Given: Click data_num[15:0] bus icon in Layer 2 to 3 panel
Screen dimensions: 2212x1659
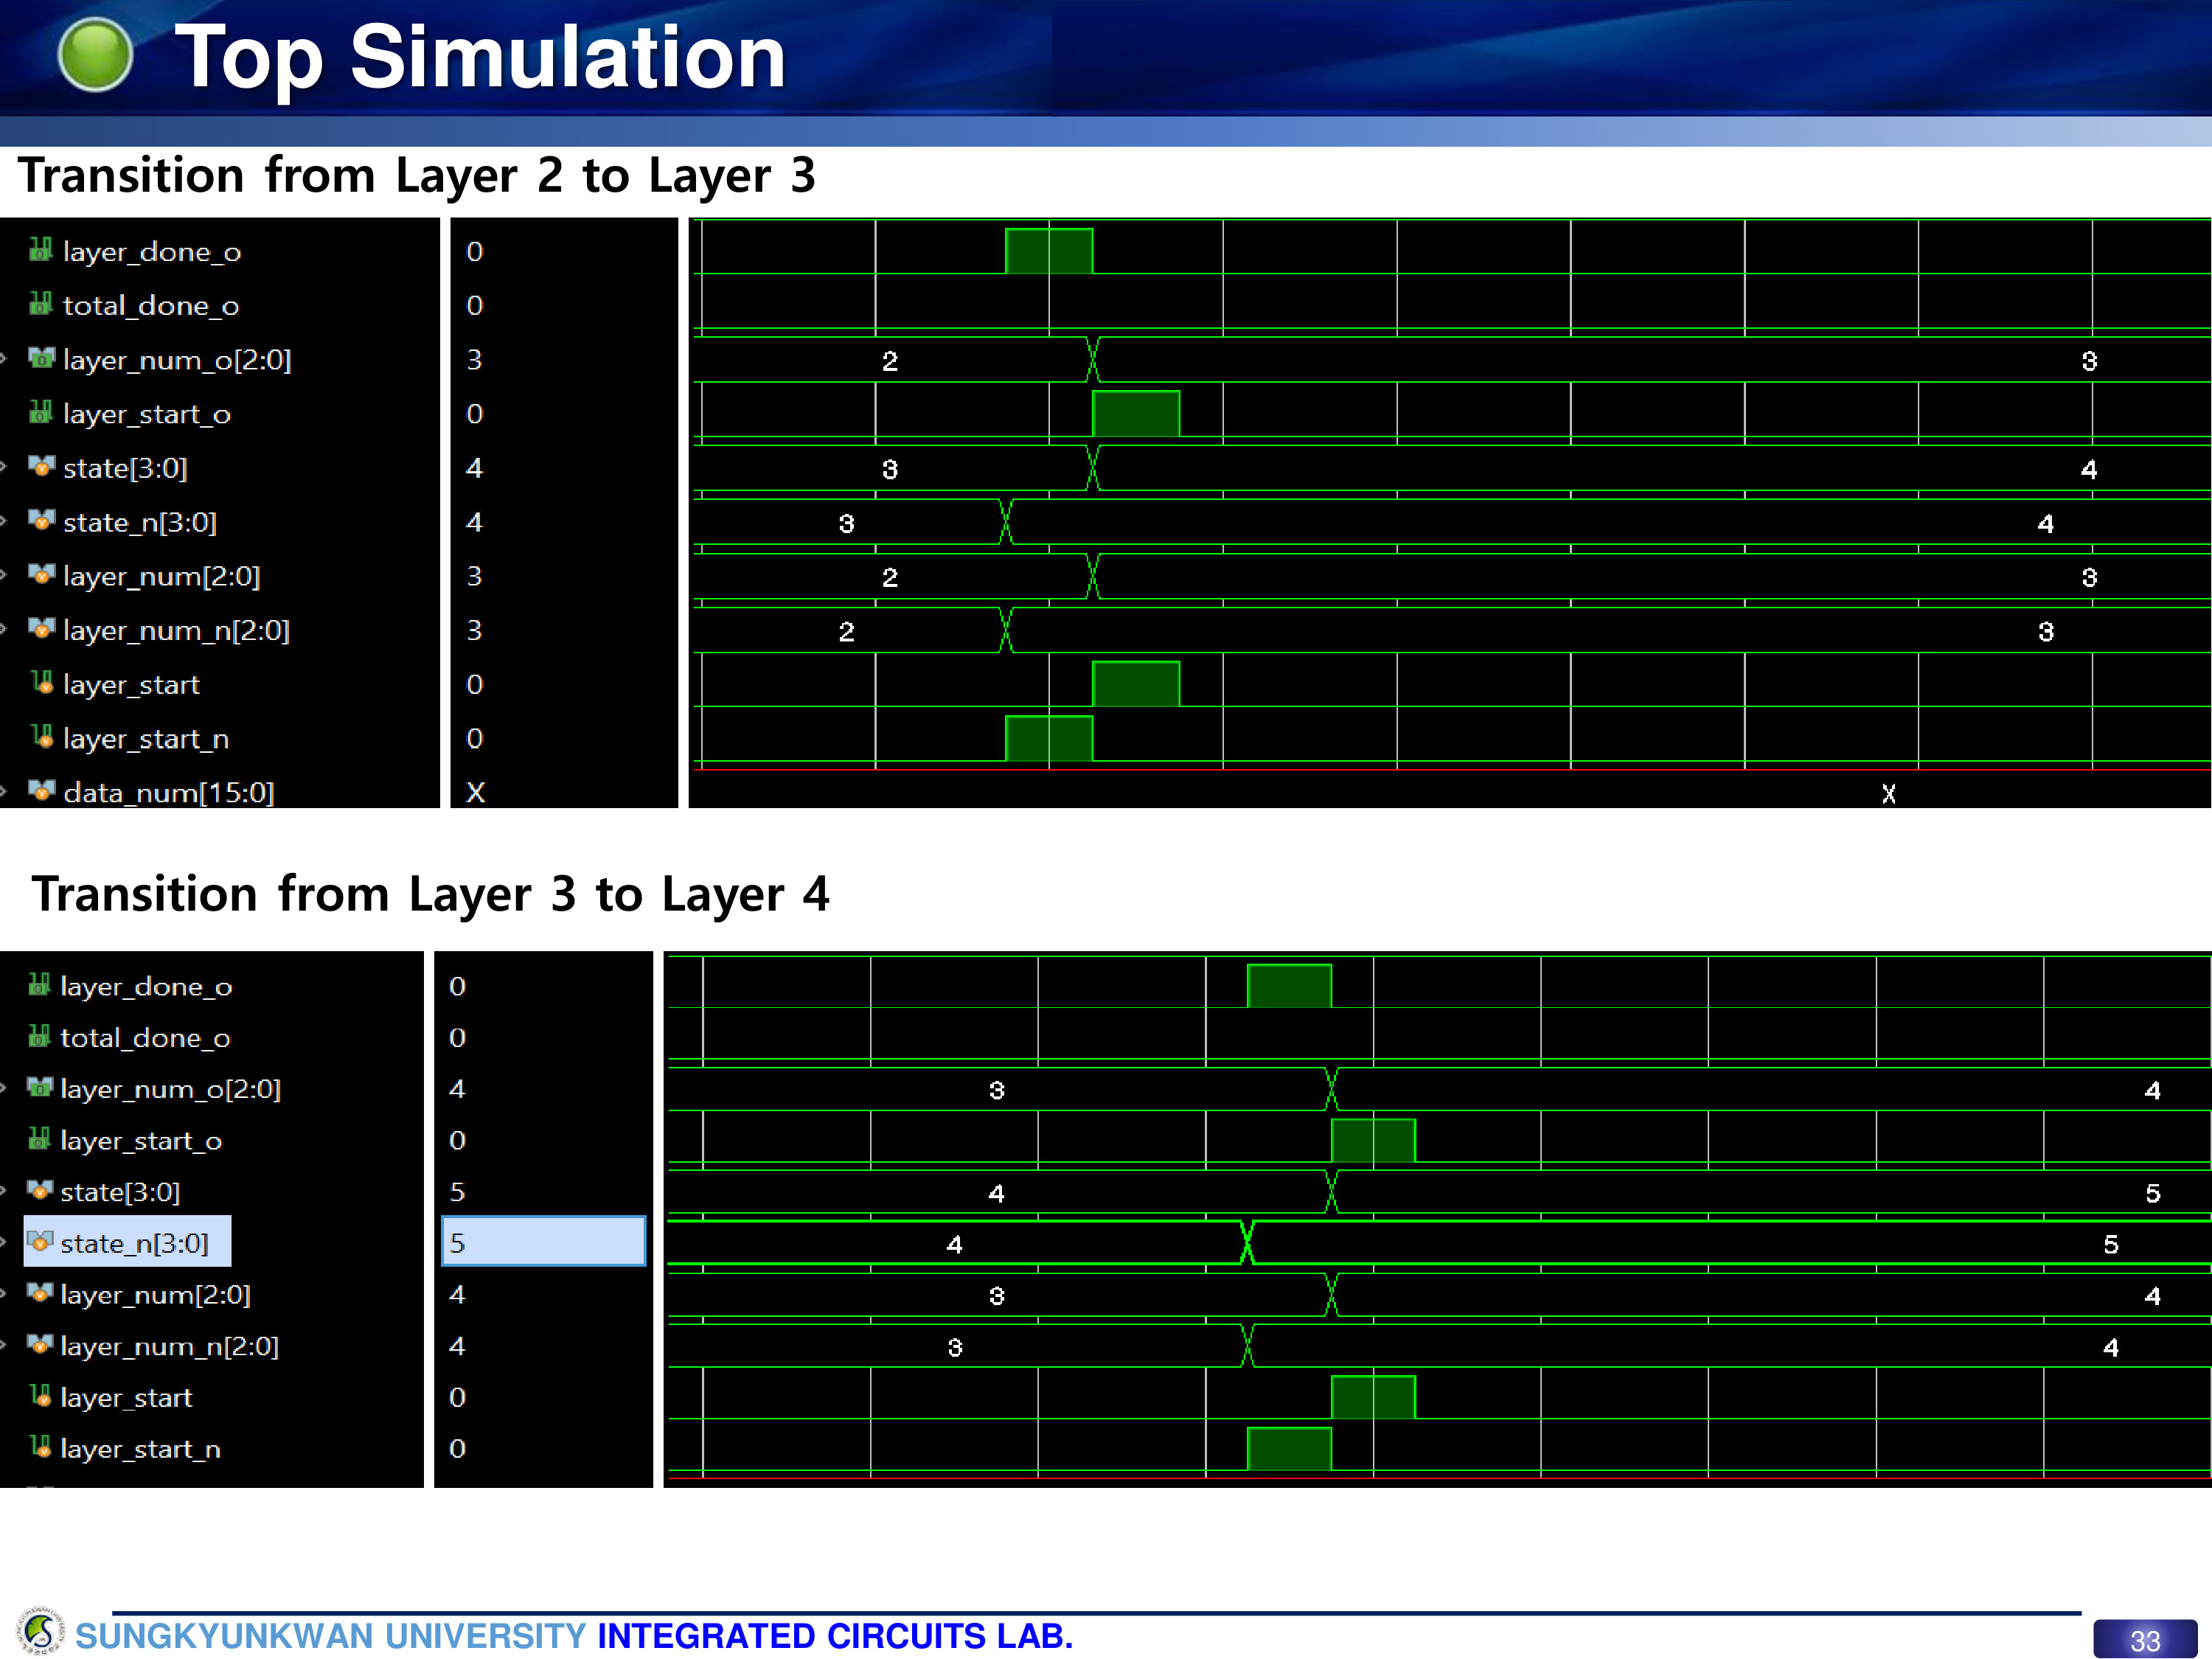Looking at the screenshot, I should pyautogui.click(x=41, y=790).
